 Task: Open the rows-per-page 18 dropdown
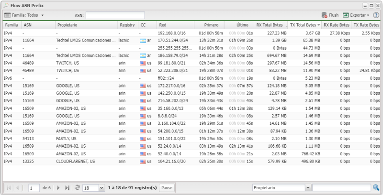[x=101, y=188]
